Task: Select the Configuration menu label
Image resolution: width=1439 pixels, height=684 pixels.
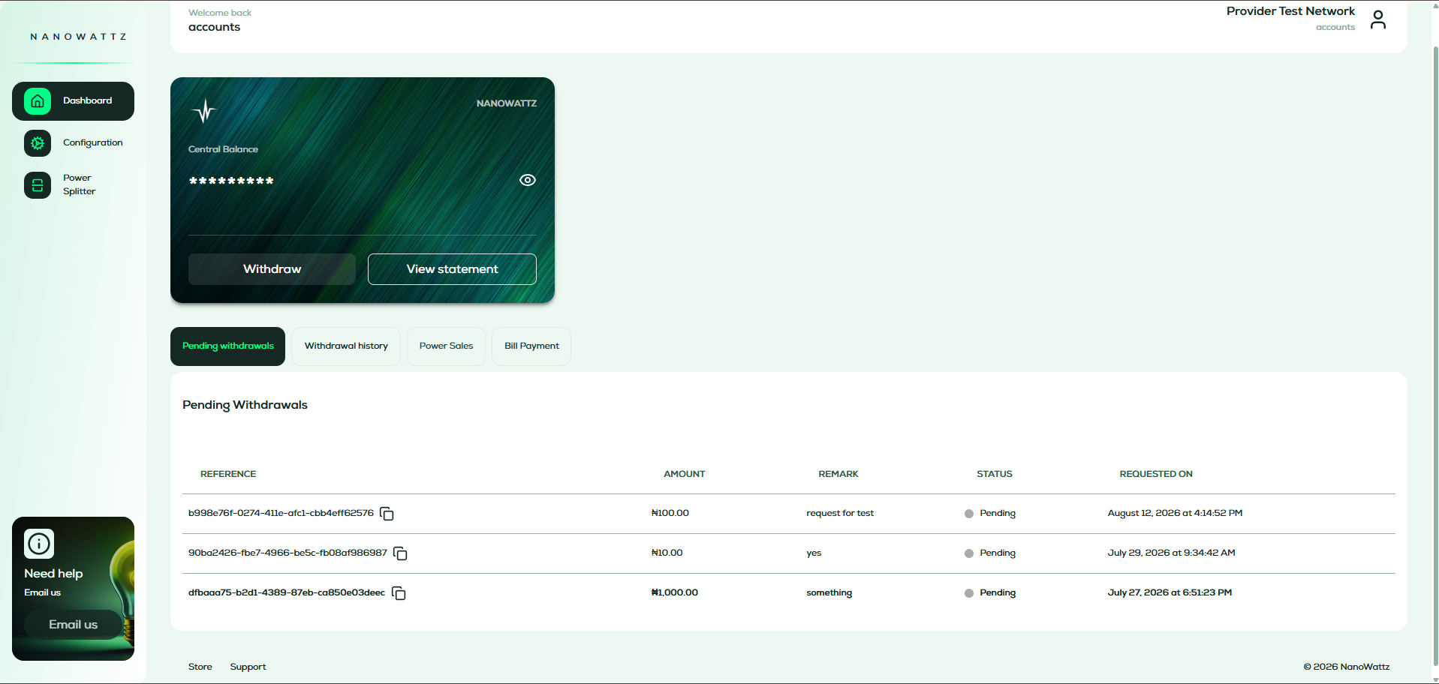Action: (92, 142)
